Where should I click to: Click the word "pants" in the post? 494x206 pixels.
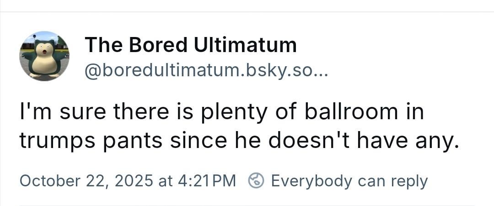[130, 142]
